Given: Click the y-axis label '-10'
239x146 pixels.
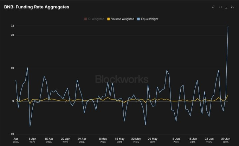Looking at the screenshot, I should tap(12, 134).
